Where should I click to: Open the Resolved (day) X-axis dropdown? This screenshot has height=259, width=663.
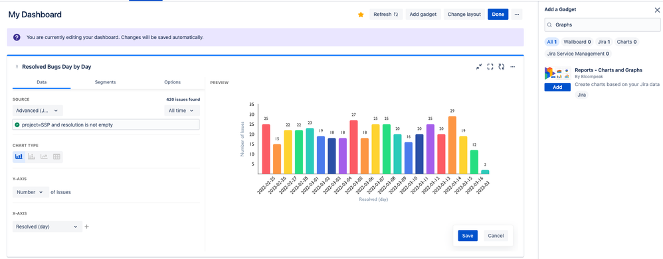click(x=47, y=227)
